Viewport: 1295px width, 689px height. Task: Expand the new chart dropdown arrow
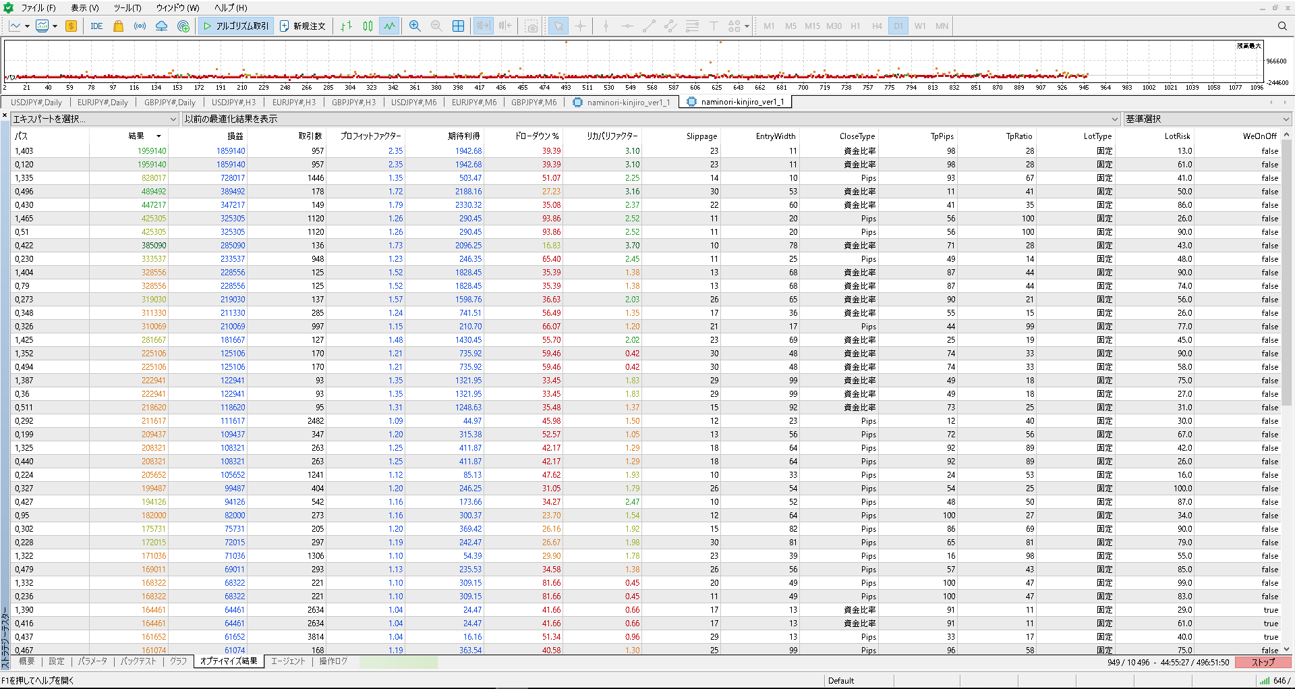pyautogui.click(x=27, y=26)
